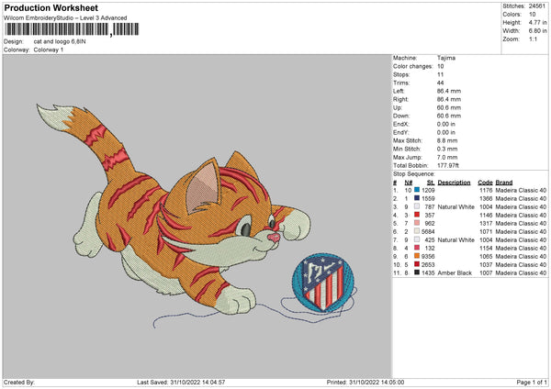This screenshot has height=389, width=551.
Task: Click the Max Stitch value '8.8 mm'
Action: coord(447,140)
